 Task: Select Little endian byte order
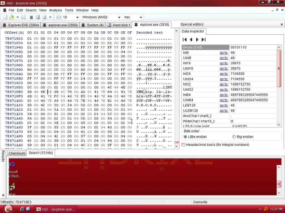pyautogui.click(x=185, y=137)
